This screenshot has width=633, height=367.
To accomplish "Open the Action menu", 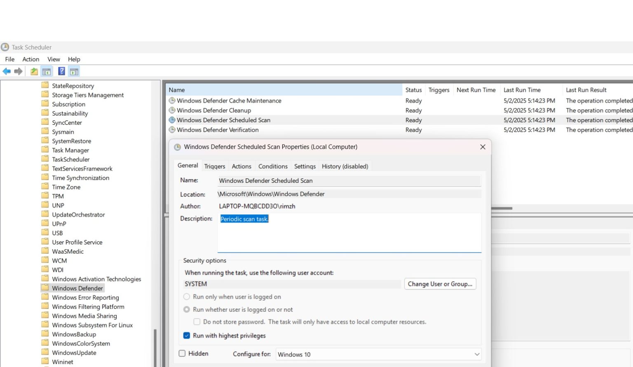I will click(30, 59).
